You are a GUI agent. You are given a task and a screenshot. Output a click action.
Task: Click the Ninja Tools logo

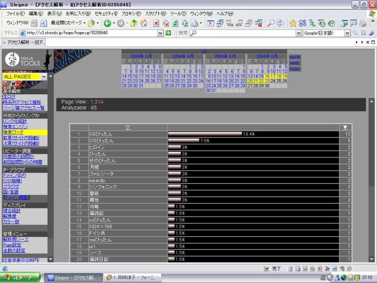23,60
